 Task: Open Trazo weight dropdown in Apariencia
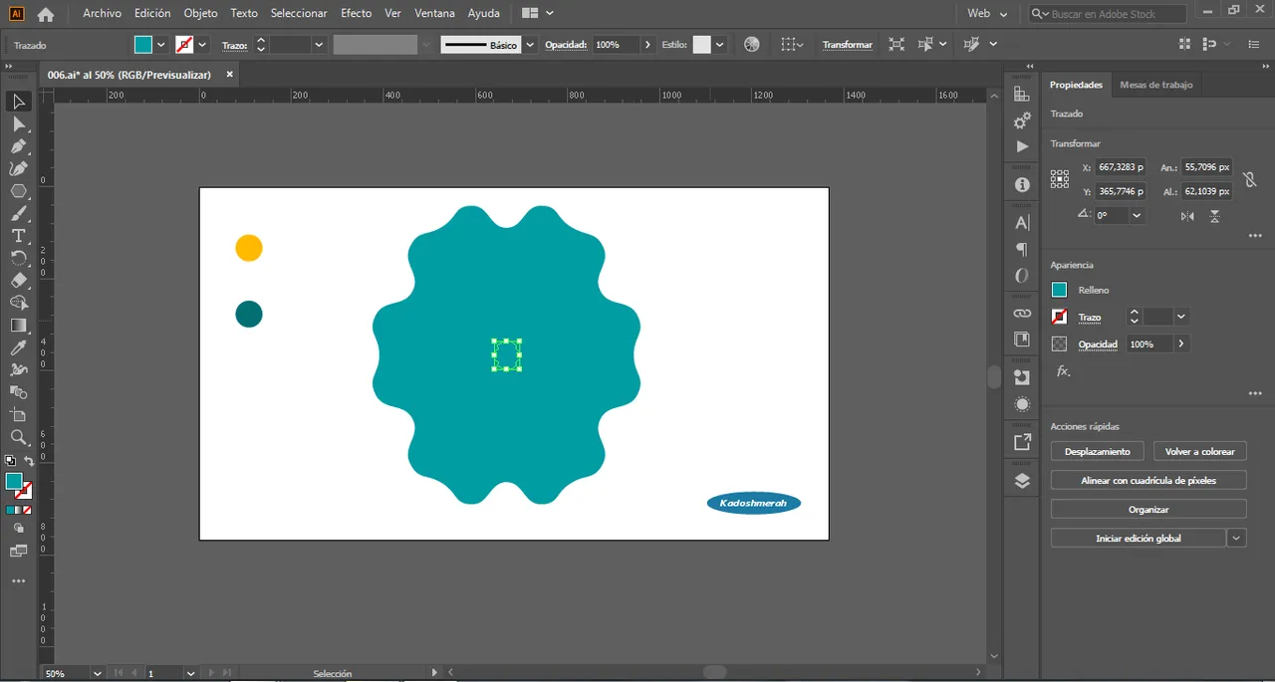click(1181, 317)
